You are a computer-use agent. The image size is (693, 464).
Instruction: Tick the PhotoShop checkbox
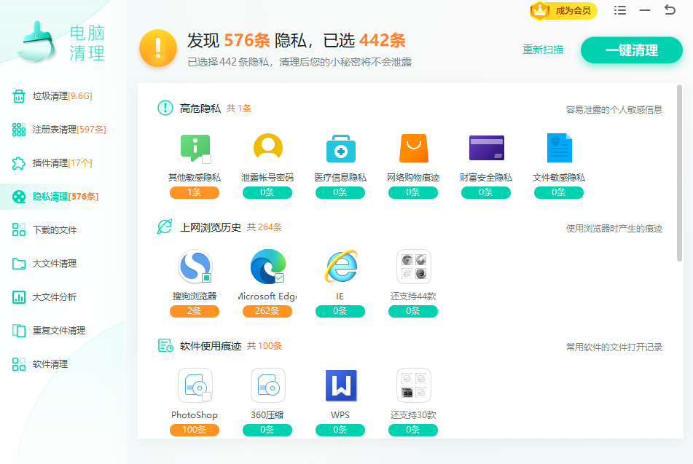point(207,396)
